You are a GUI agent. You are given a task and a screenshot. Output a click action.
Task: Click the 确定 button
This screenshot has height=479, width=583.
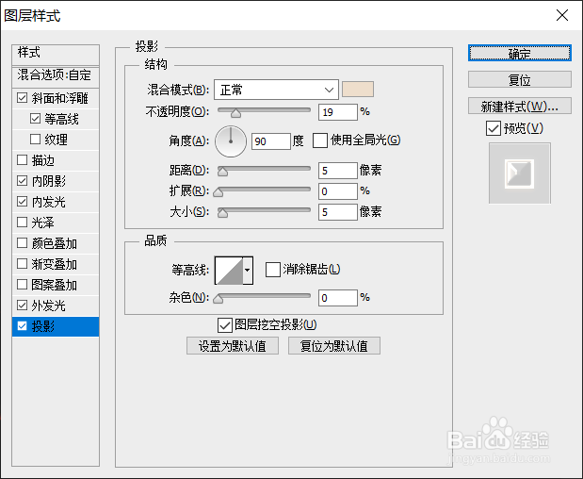pyautogui.click(x=519, y=53)
